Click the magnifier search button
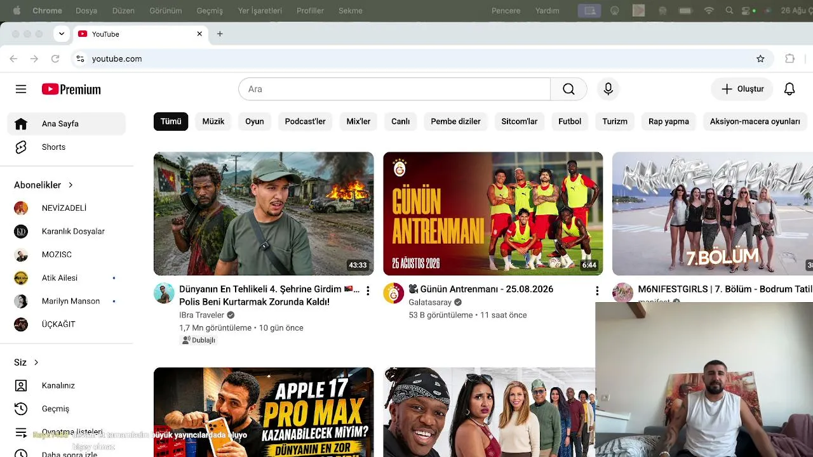 [568, 89]
